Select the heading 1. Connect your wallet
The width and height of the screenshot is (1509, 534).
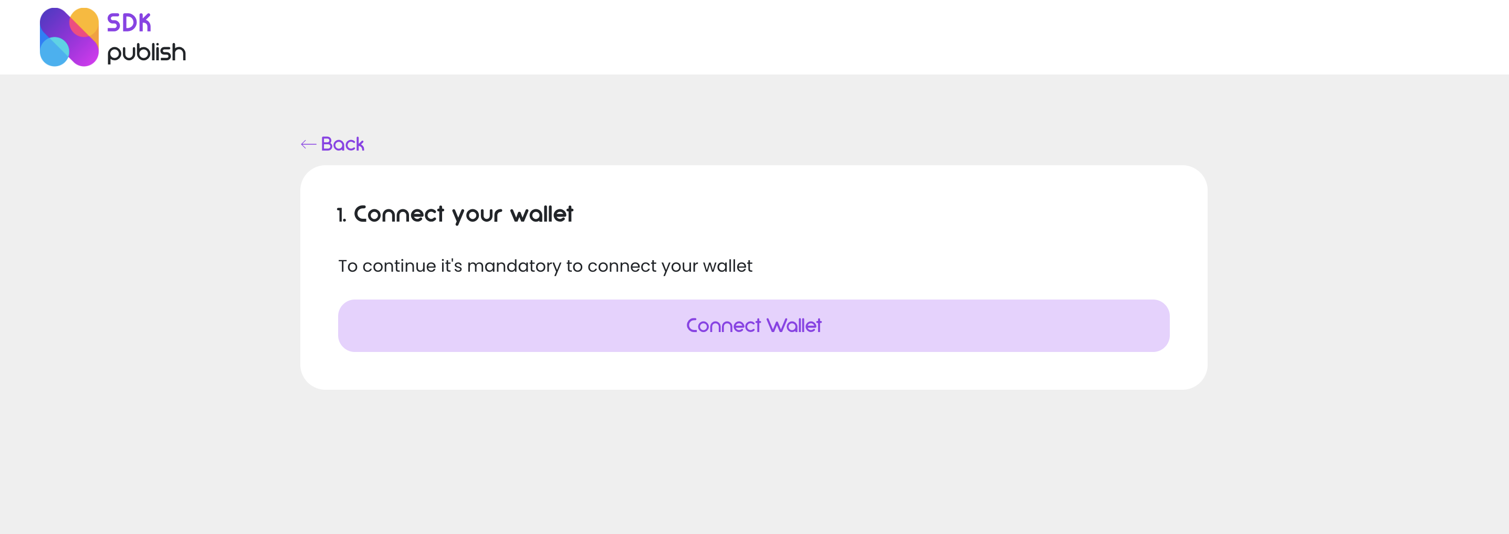455,213
